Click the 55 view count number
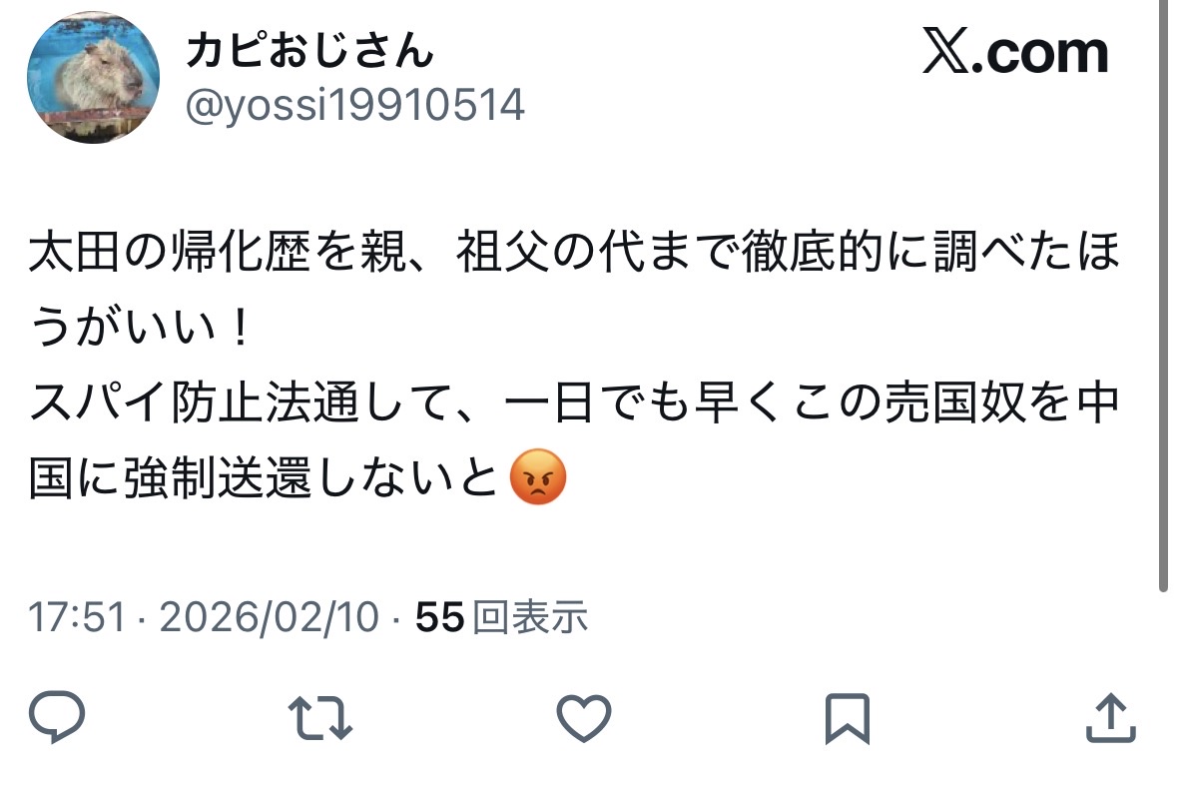 [440, 617]
